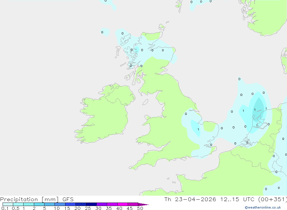
Task: Click the 0 value over northeast Scotland
Action: (163, 50)
